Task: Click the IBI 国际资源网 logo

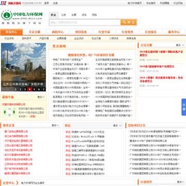Action: [x=11, y=3]
